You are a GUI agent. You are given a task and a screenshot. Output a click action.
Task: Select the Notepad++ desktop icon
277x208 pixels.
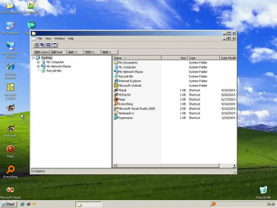click(x=31, y=7)
